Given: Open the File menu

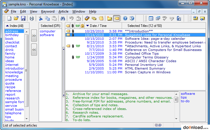Looking at the screenshot, I should click(x=14, y=11).
